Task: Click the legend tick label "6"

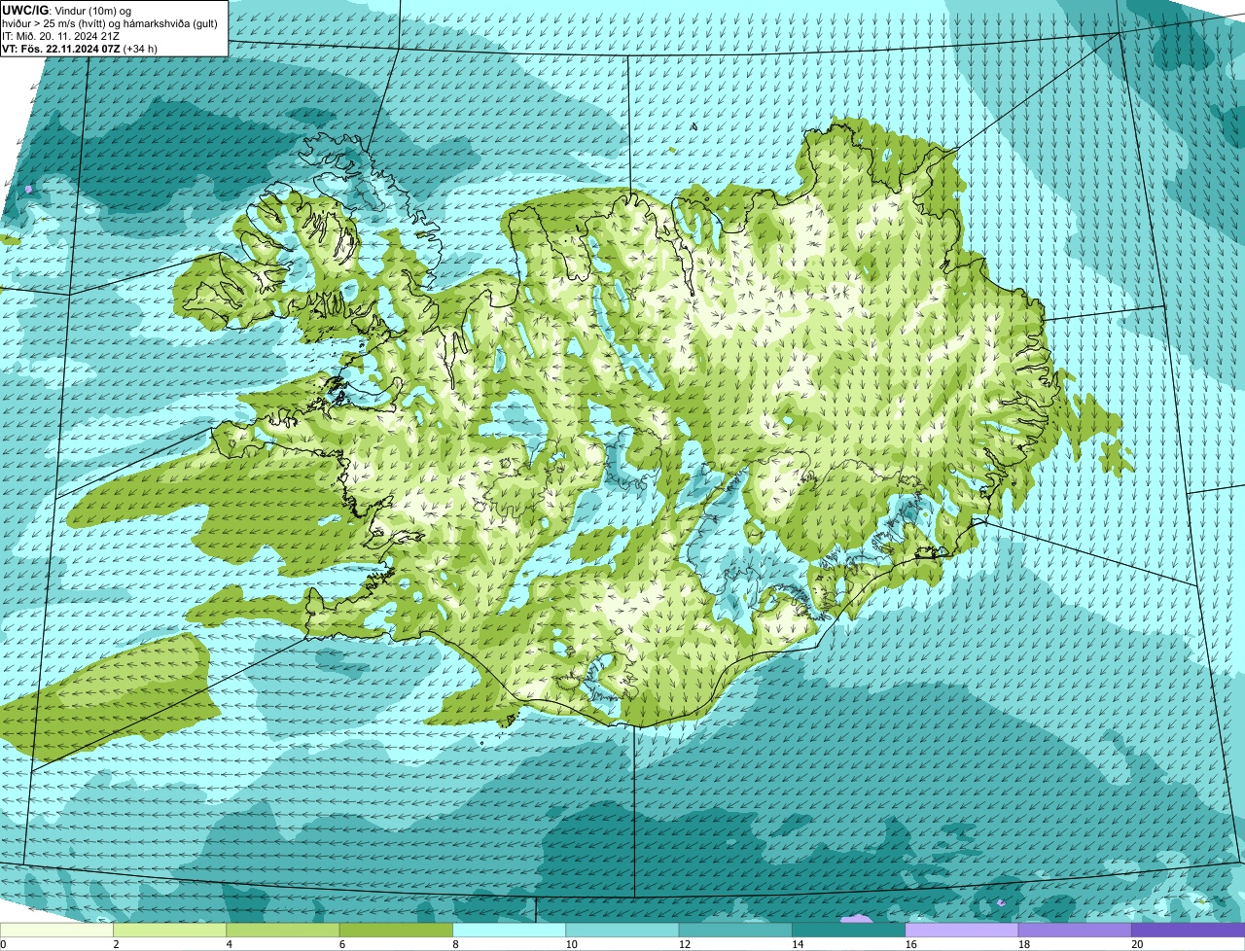Action: [x=342, y=944]
